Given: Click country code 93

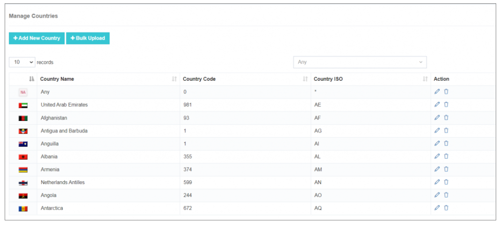Looking at the screenshot, I should click(x=187, y=118).
